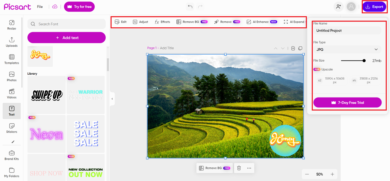Viewport: 390px width, 181px height.
Task: Open the JPG file type dropdown
Action: click(347, 50)
